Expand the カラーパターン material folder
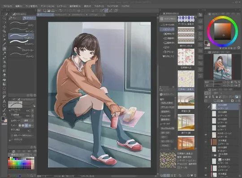 (x=163, y=29)
